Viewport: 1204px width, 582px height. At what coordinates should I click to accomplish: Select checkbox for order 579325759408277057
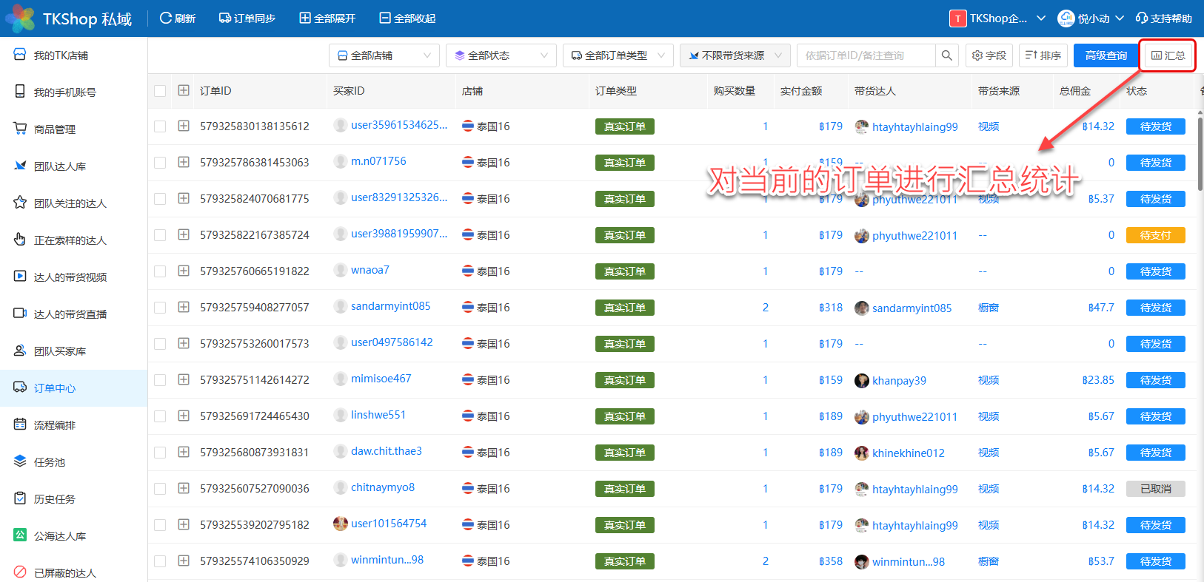click(x=160, y=308)
